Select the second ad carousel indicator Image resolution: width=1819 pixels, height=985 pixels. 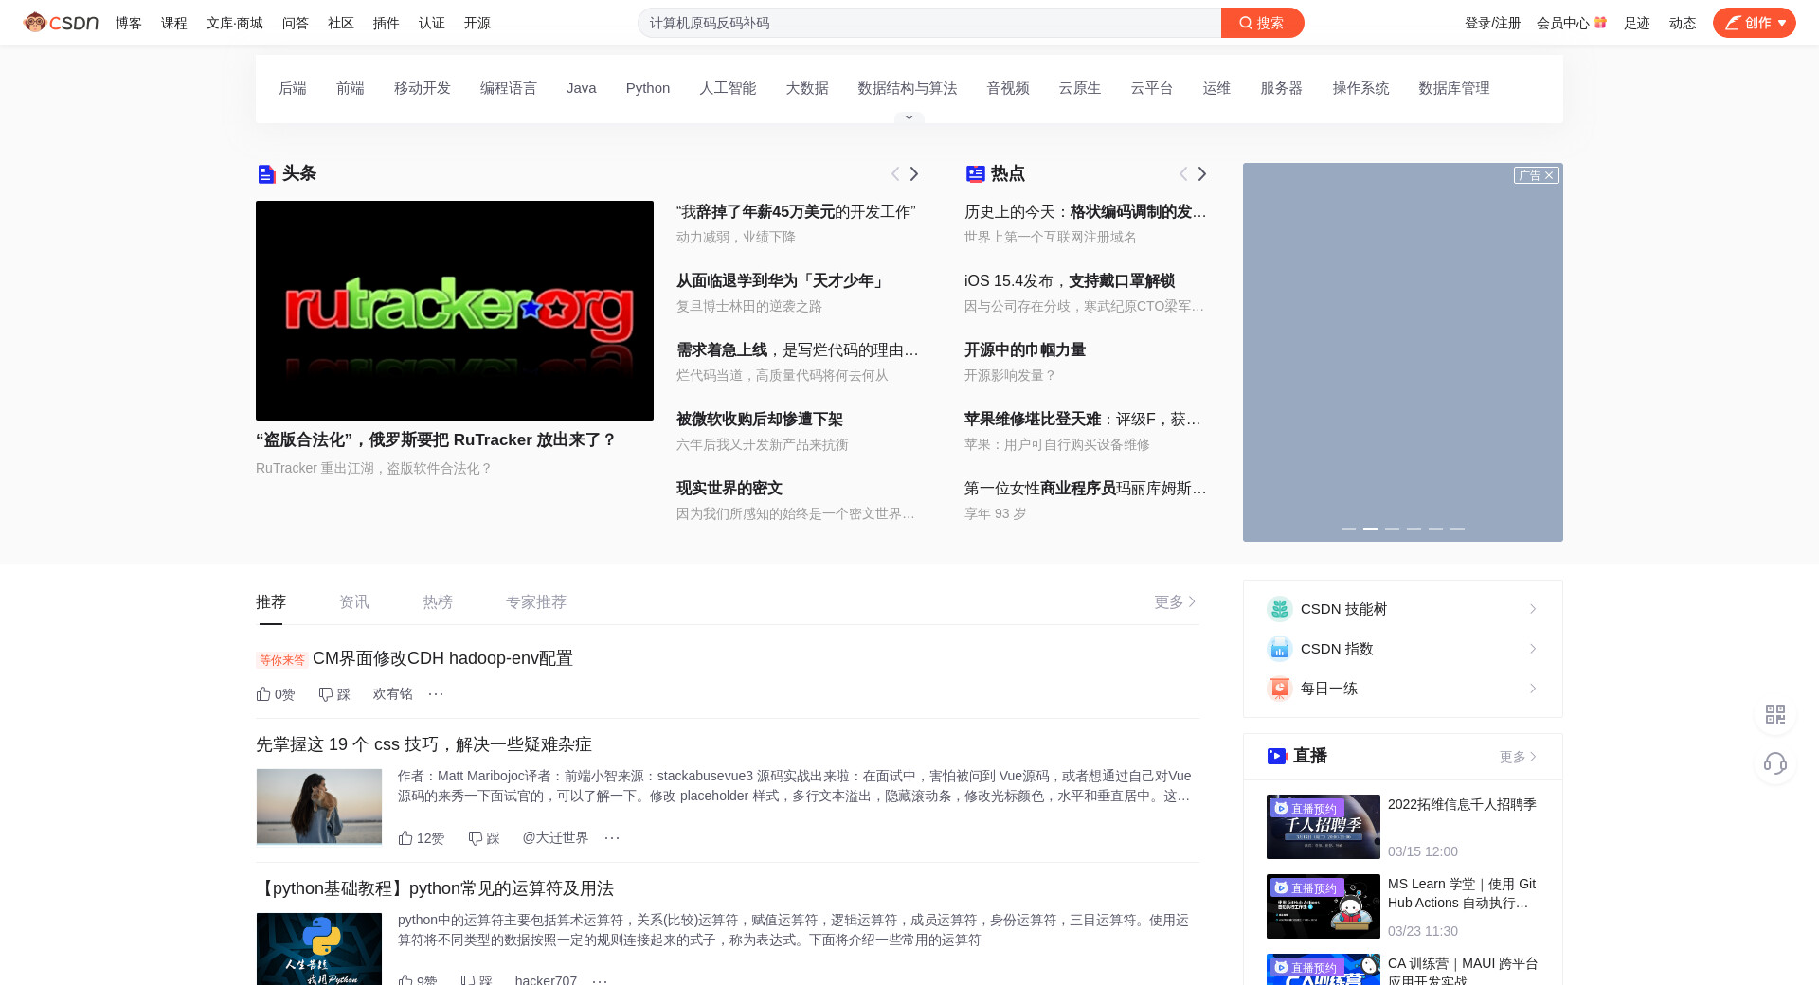pos(1370,529)
